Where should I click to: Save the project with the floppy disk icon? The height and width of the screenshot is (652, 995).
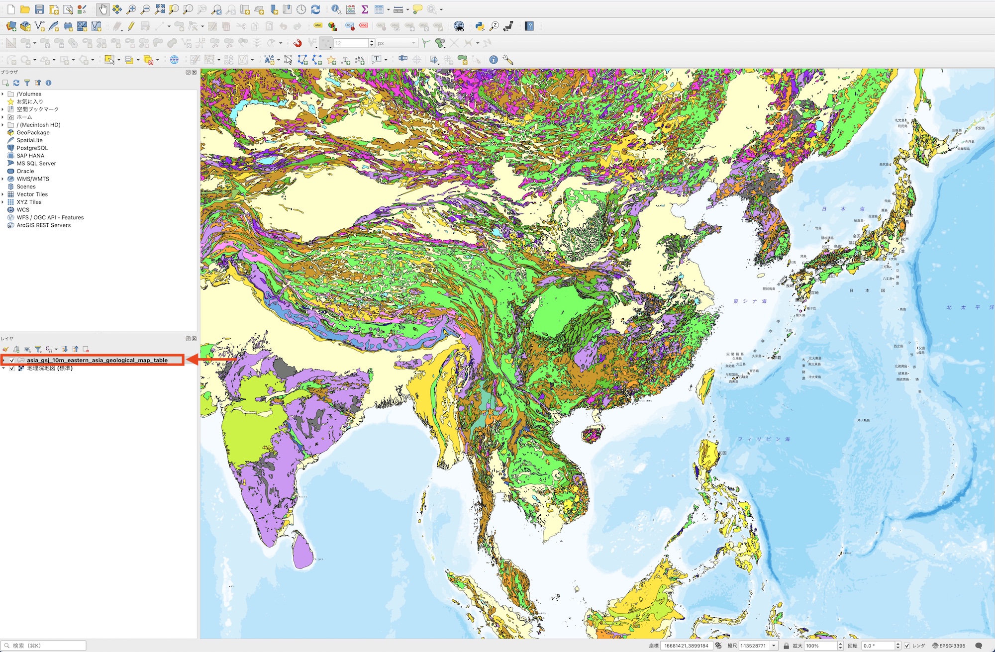tap(39, 9)
